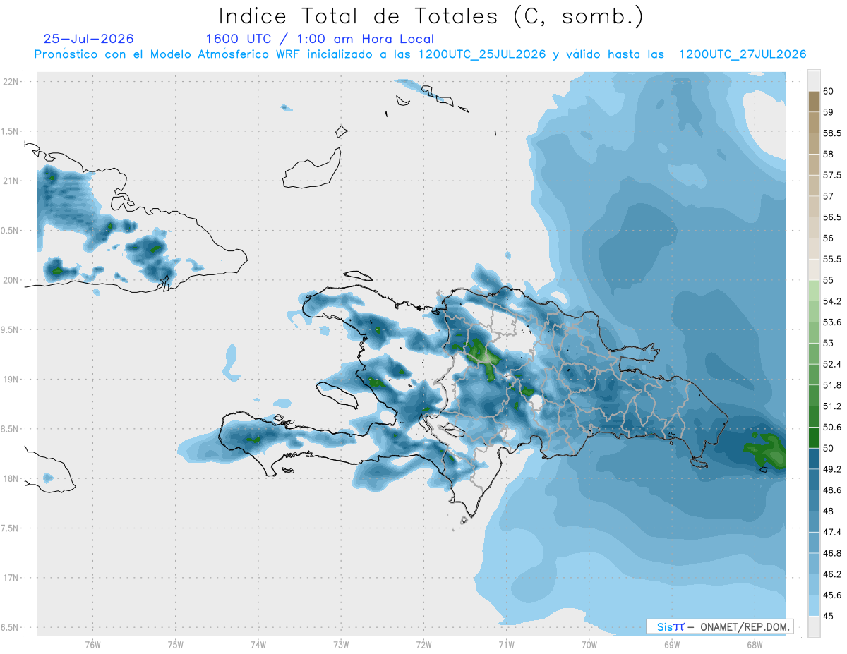Viewport: 847px width, 654px height.
Task: Select the date text '25-Jul-2026'
Action: 89,39
